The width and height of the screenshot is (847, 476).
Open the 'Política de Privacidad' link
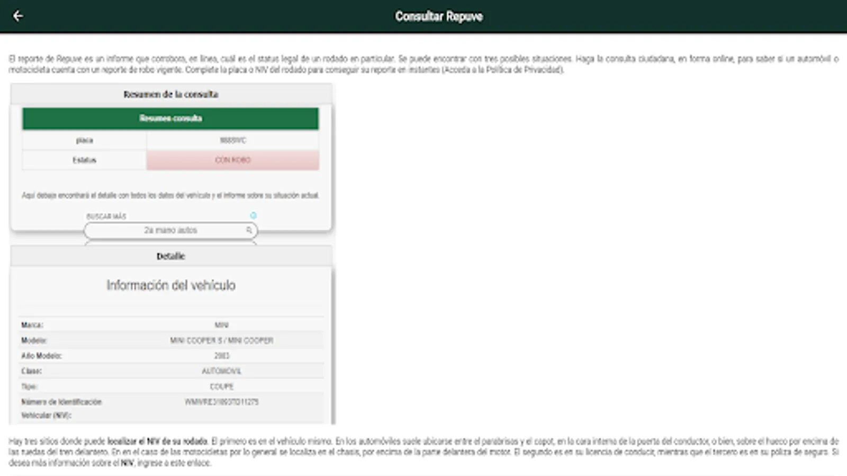tap(524, 70)
